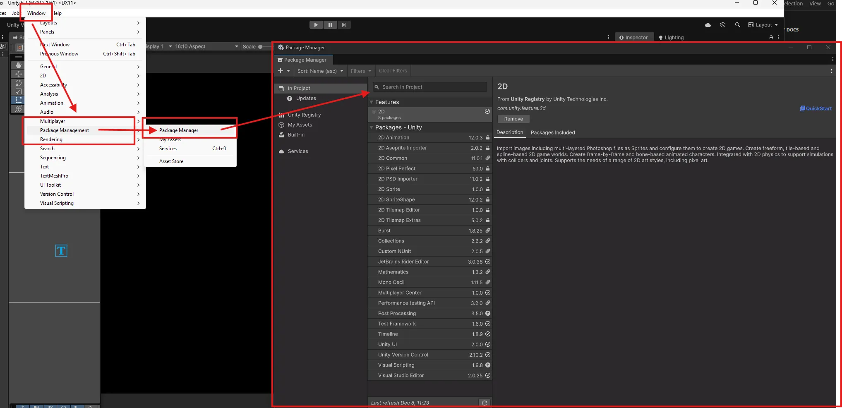The height and width of the screenshot is (408, 842).
Task: Open the Help menu
Action: coord(57,13)
